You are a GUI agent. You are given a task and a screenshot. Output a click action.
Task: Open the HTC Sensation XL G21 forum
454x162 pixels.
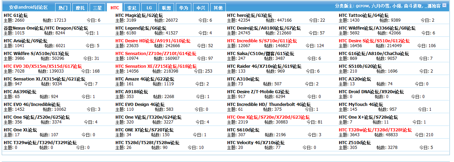pyautogui.click(x=44, y=79)
